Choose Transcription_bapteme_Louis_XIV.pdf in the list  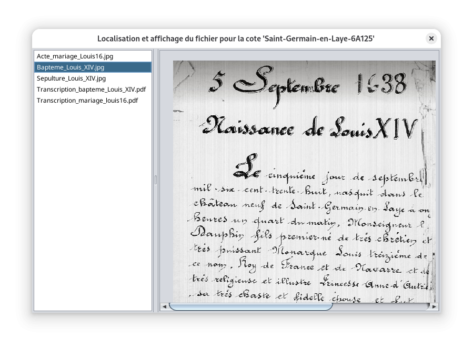coord(93,90)
